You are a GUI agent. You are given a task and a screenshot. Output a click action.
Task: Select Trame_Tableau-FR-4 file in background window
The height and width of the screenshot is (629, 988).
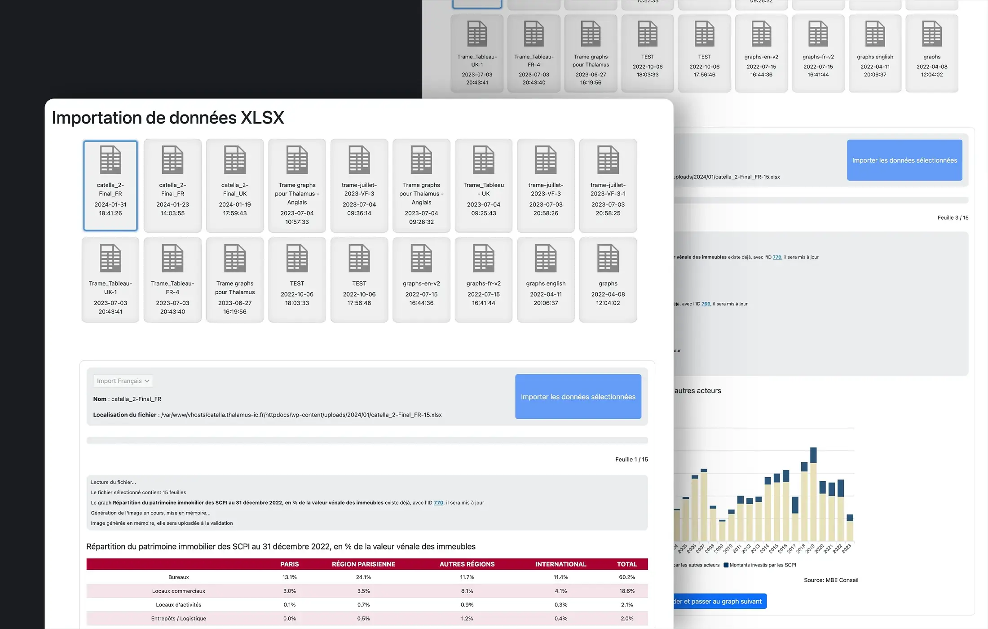[534, 53]
